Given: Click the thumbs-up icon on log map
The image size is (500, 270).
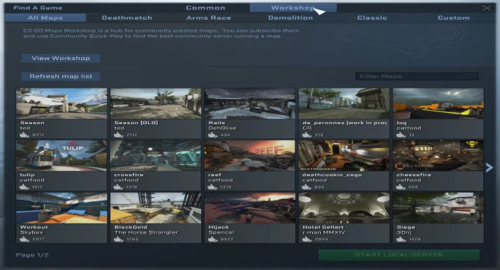Looking at the screenshot, I should pyautogui.click(x=401, y=135).
